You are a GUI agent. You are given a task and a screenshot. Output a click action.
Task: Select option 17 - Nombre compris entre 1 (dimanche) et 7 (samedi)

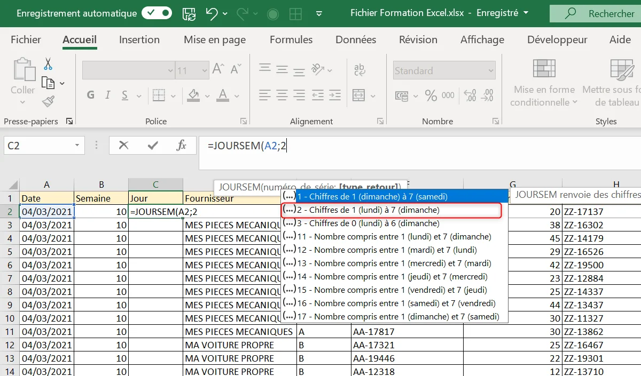click(395, 317)
